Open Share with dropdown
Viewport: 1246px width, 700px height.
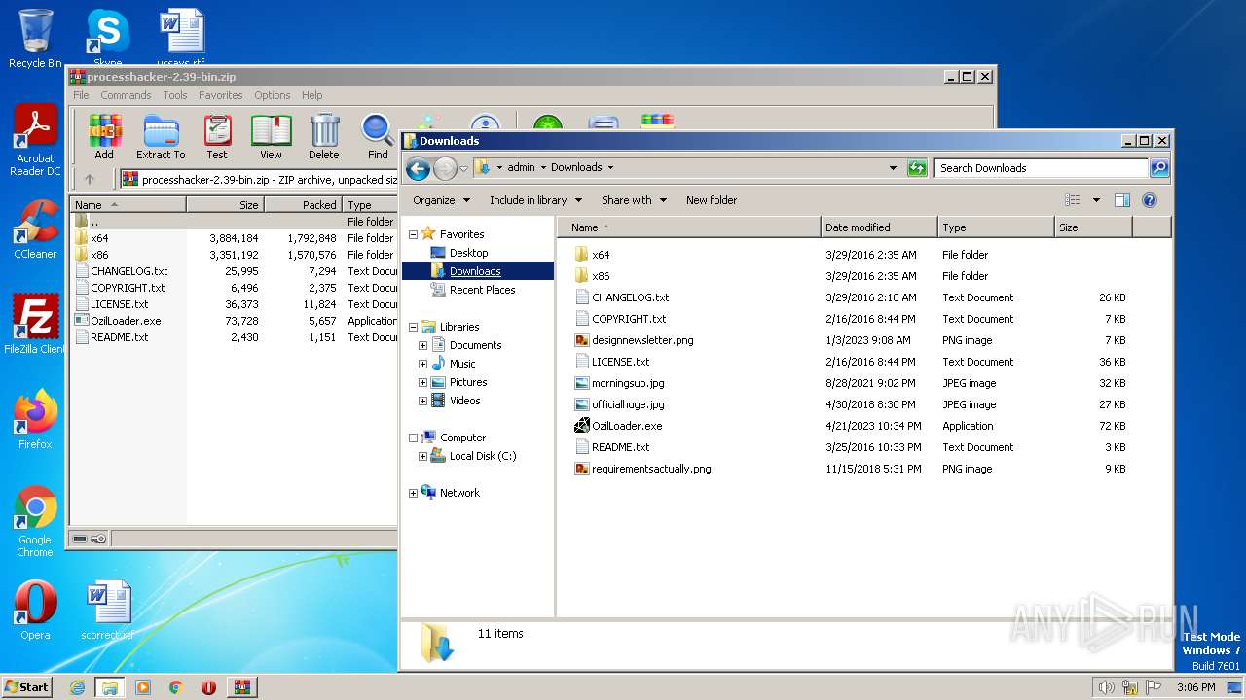(x=634, y=200)
